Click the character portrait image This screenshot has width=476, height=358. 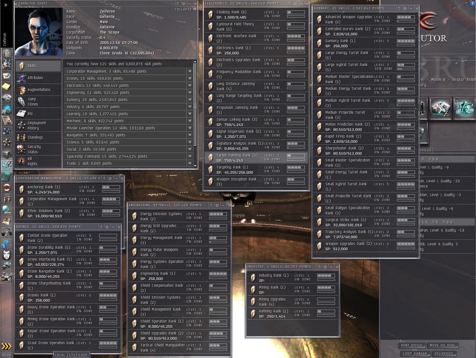(39, 32)
